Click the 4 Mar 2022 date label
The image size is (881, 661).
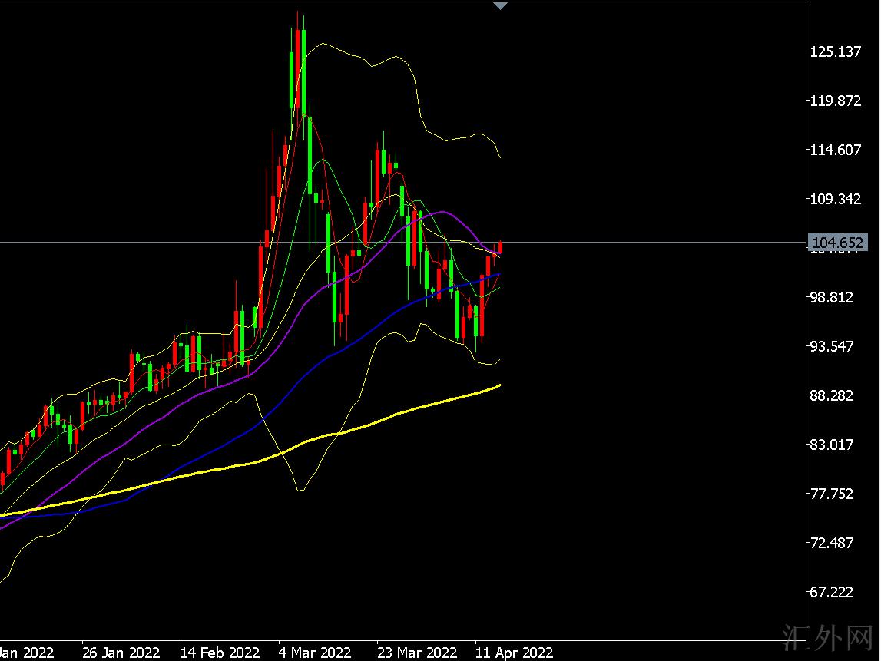tap(315, 653)
